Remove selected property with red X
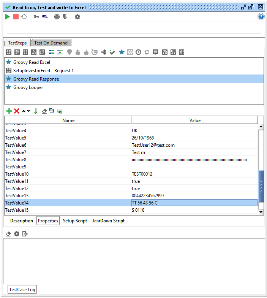Viewport: 267px width, 298px height. tap(17, 111)
